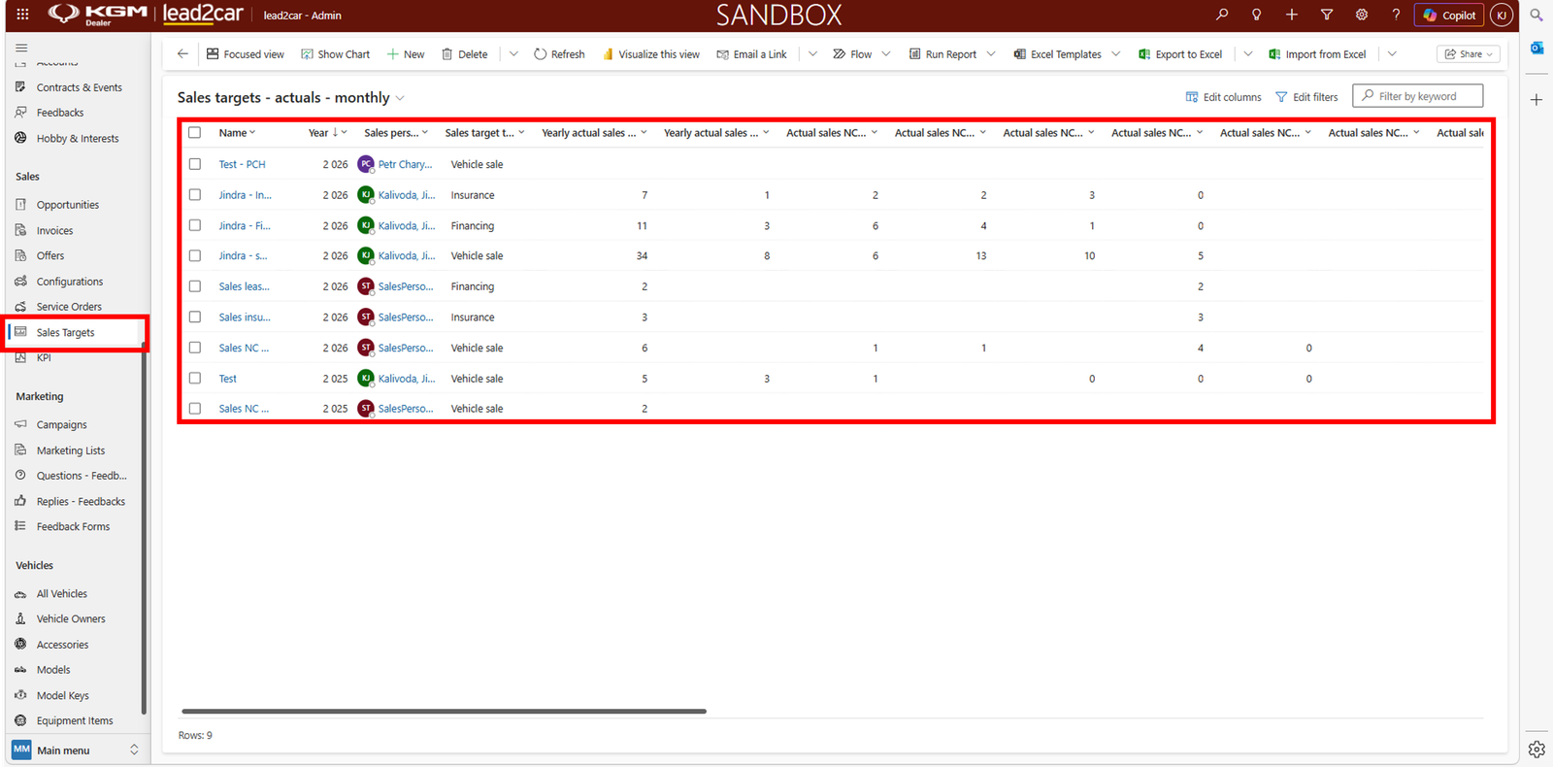Check the Sales leas... row checkbox

pyautogui.click(x=195, y=286)
